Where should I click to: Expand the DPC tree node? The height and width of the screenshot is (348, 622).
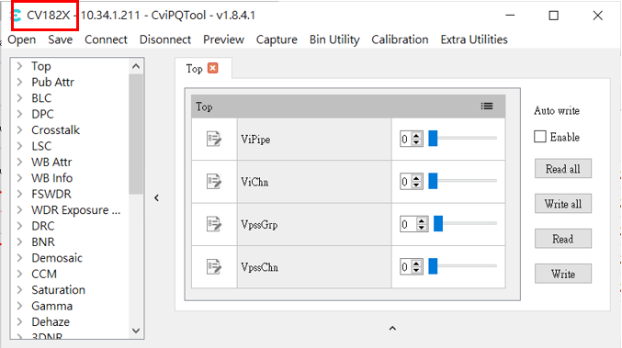pos(19,114)
